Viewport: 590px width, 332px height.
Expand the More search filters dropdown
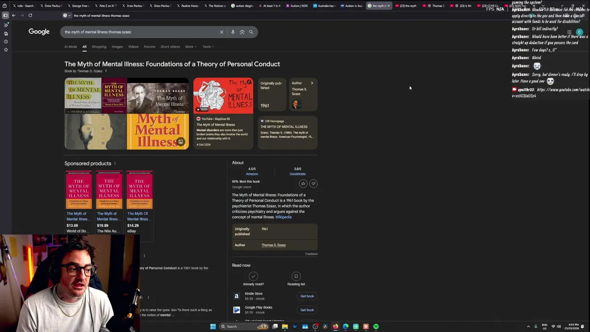tap(191, 47)
